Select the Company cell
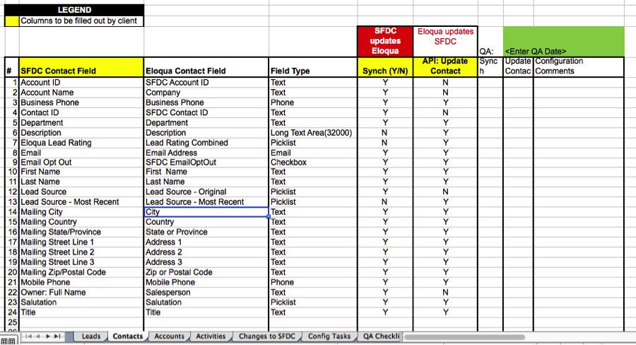 coord(206,93)
